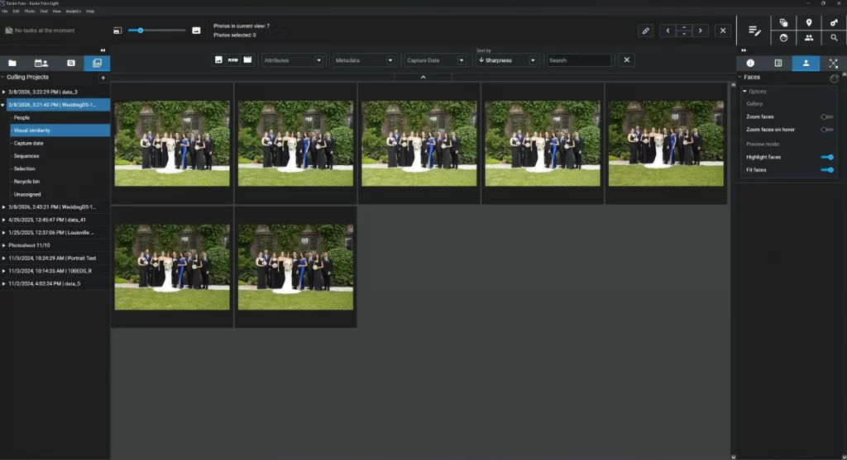Viewport: 847px width, 460px height.
Task: Open the keywords key icon tool
Action: pyautogui.click(x=834, y=23)
